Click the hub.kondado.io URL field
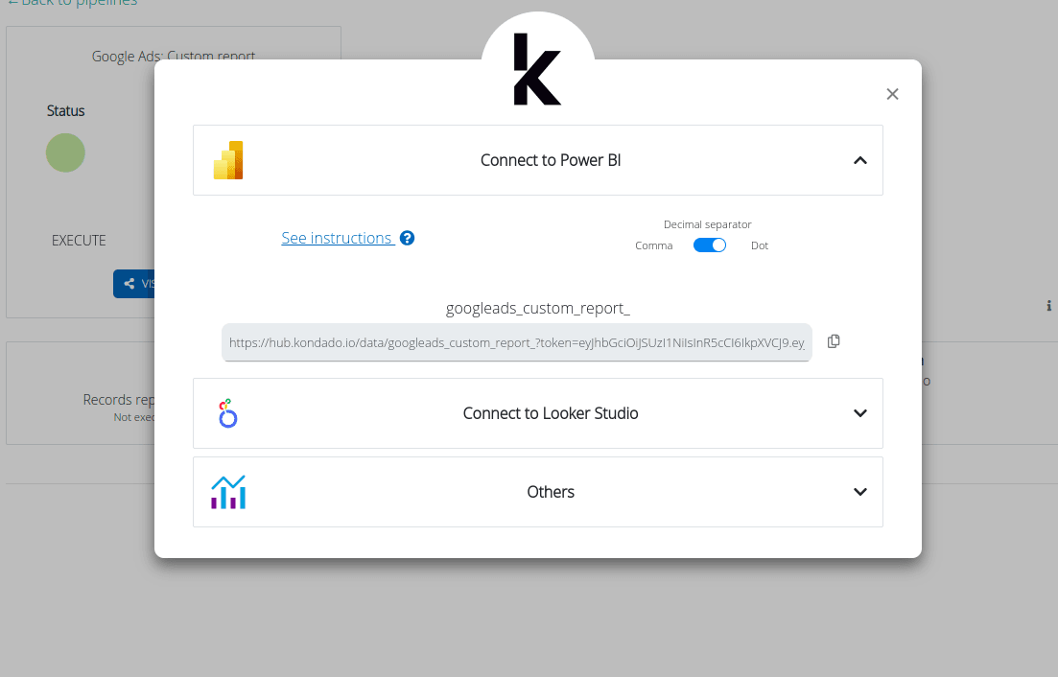1058x677 pixels. pos(516,341)
